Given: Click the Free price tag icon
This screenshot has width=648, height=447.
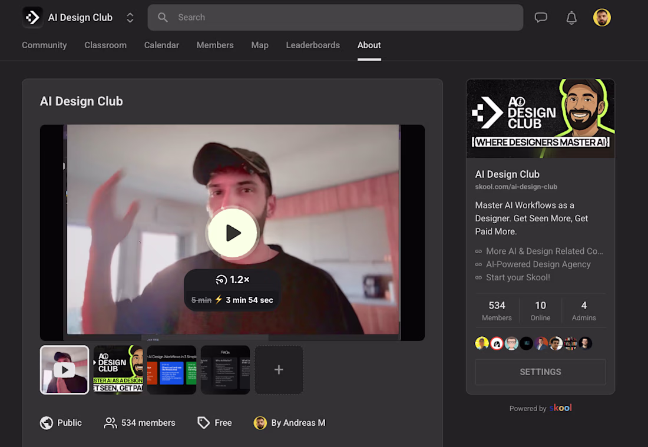Looking at the screenshot, I should (203, 423).
